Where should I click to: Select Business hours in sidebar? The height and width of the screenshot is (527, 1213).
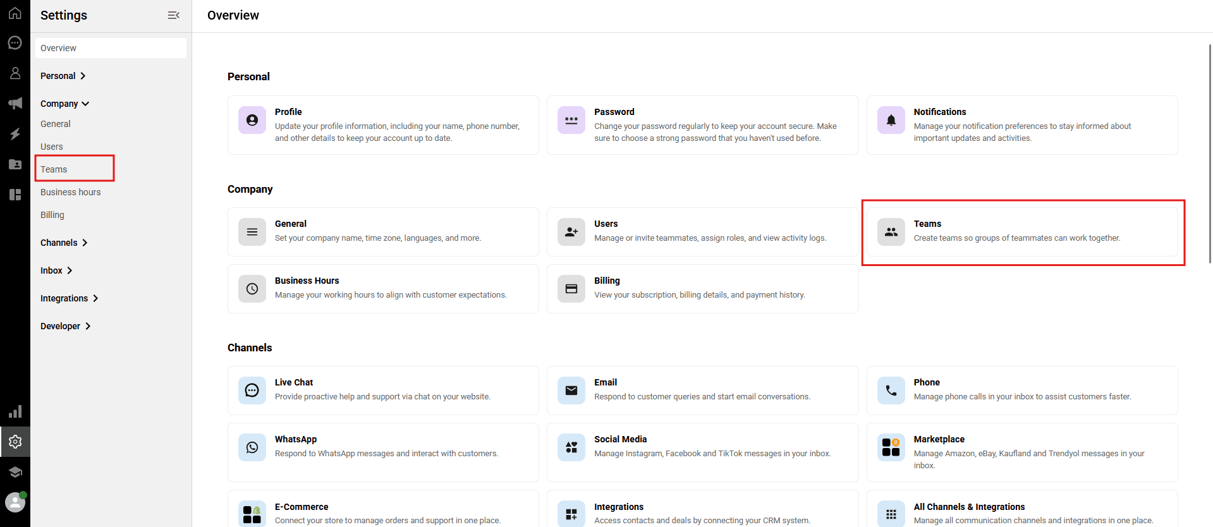71,192
